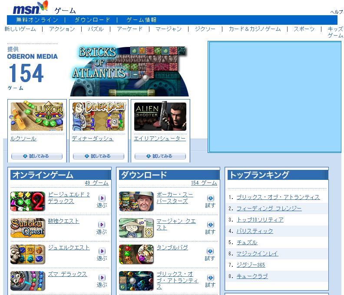Open ranking 2 フィーディング フレンジー
Viewport: 344px width, 295px height.
point(269,209)
